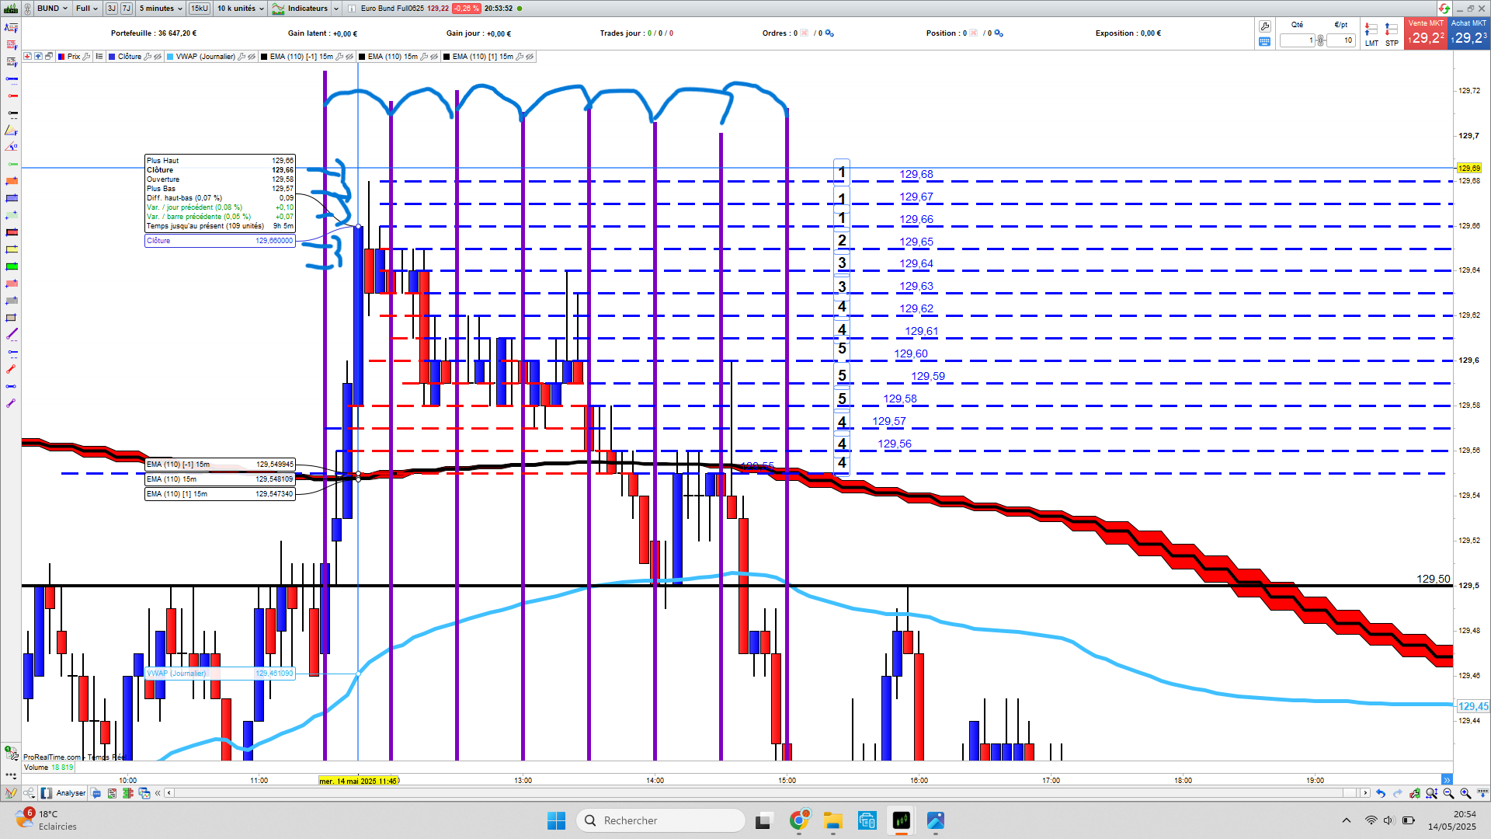Screen dimensions: 1491x839
Task: Click the instrument info icon before Euro Bund
Action: (x=352, y=9)
